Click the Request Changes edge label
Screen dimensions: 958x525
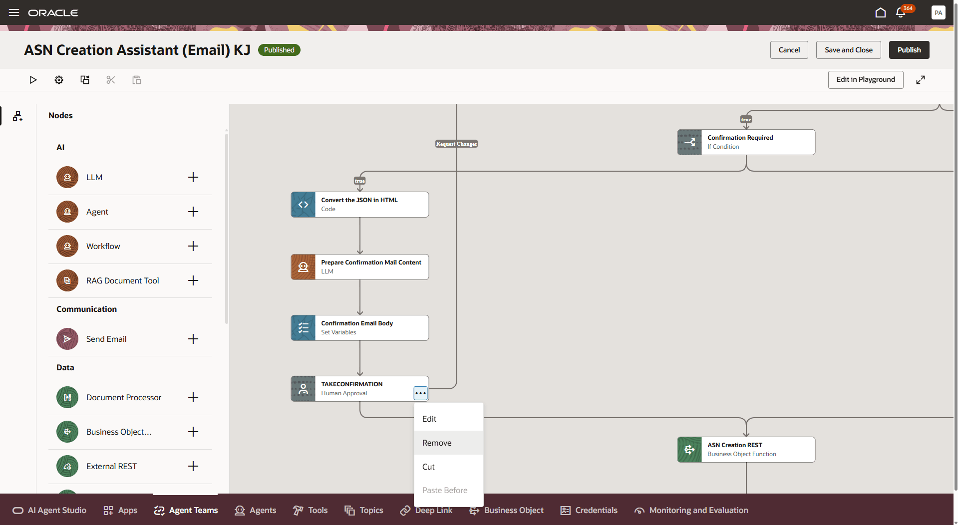[x=456, y=144]
